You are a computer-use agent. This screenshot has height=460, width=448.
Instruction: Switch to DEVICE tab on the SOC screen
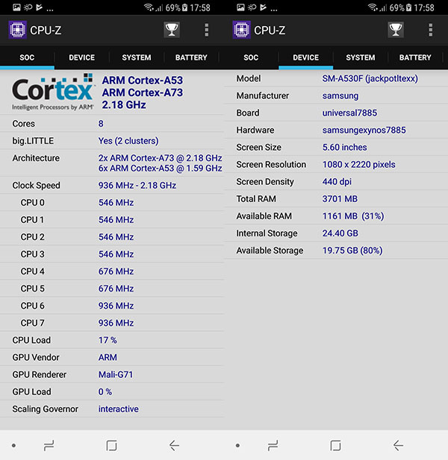click(81, 57)
